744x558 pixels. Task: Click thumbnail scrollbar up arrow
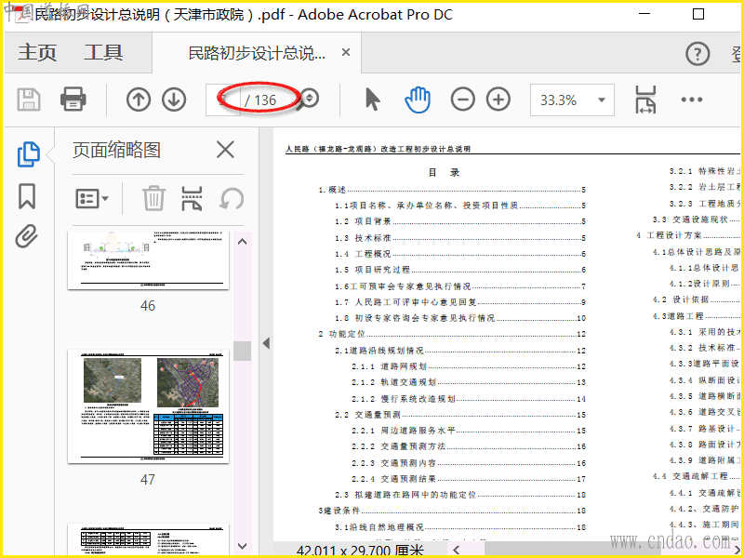point(243,242)
